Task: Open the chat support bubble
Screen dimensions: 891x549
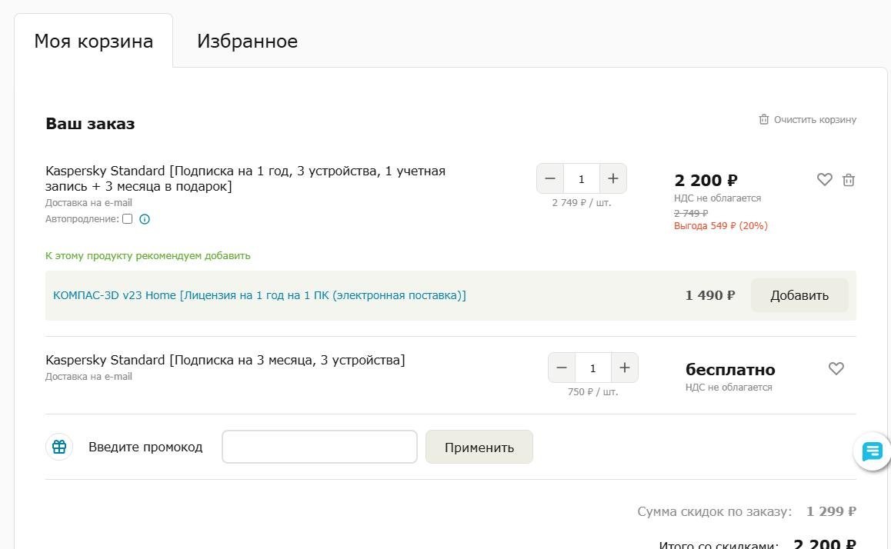Action: coord(872,452)
